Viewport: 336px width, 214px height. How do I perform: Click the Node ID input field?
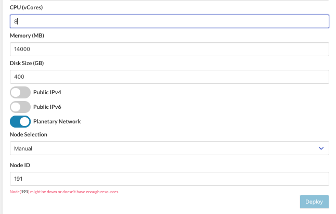click(x=169, y=179)
